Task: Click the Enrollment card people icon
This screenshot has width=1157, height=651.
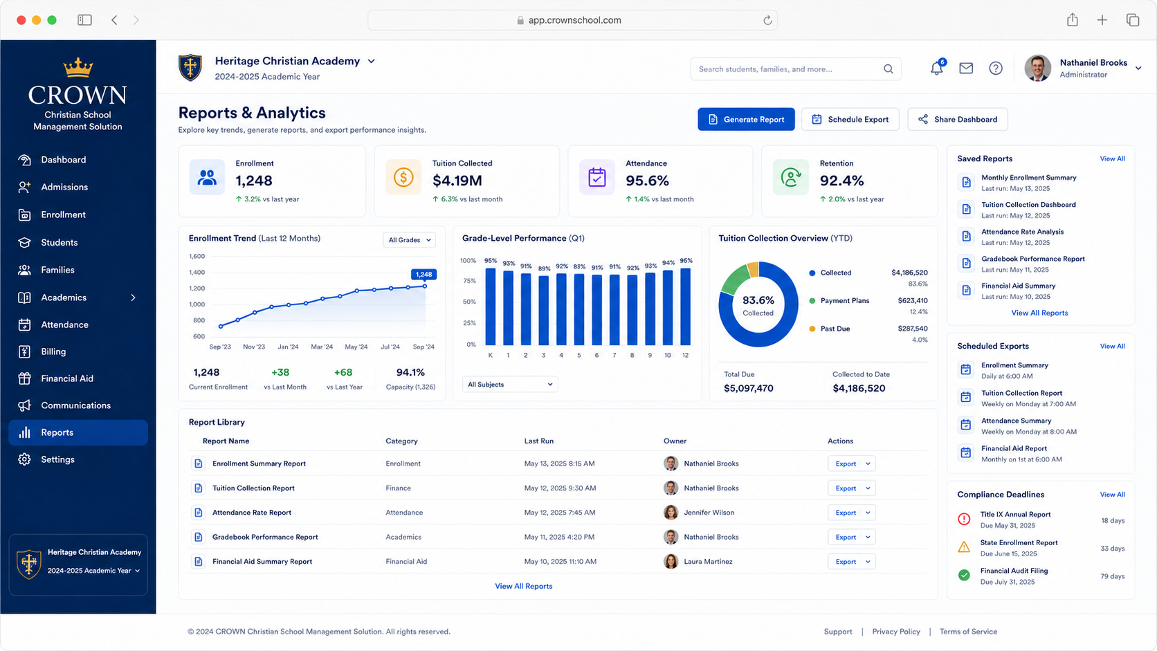Action: 207,178
